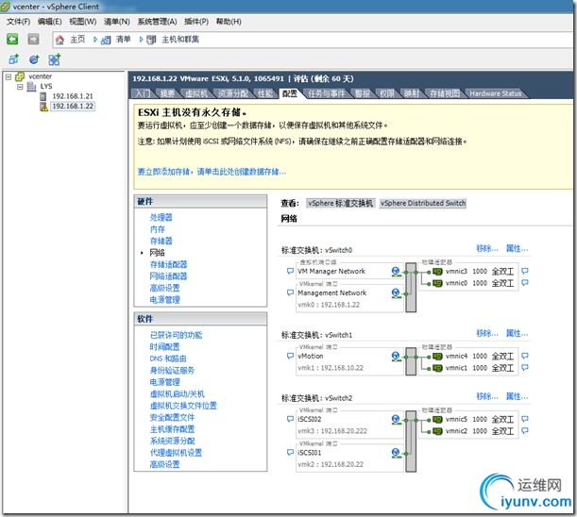Open 安全配置文件 under software list
Image resolution: width=577 pixels, height=517 pixels.
tap(172, 417)
